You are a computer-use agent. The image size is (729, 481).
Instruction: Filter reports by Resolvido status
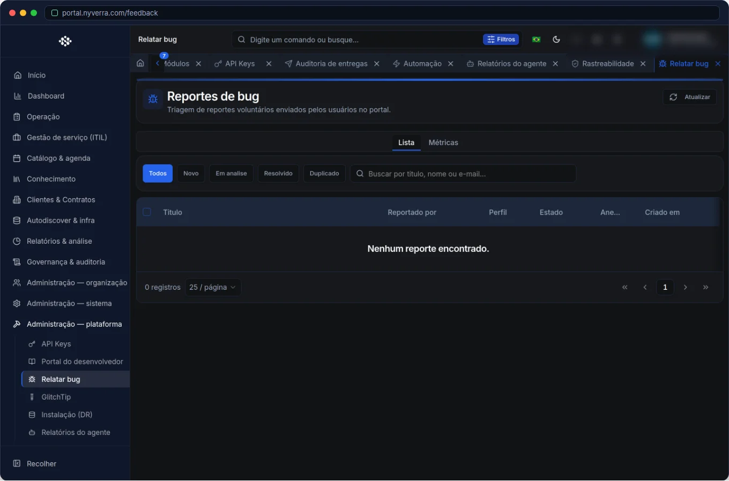pos(278,174)
